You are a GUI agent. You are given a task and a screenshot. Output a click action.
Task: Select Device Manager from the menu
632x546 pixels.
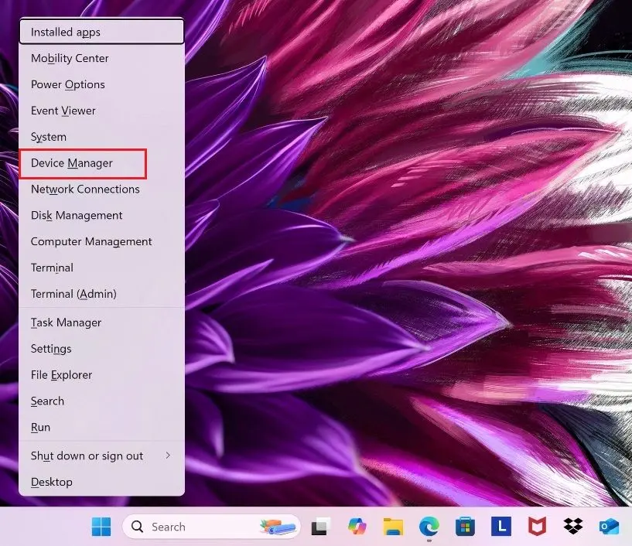(x=72, y=163)
